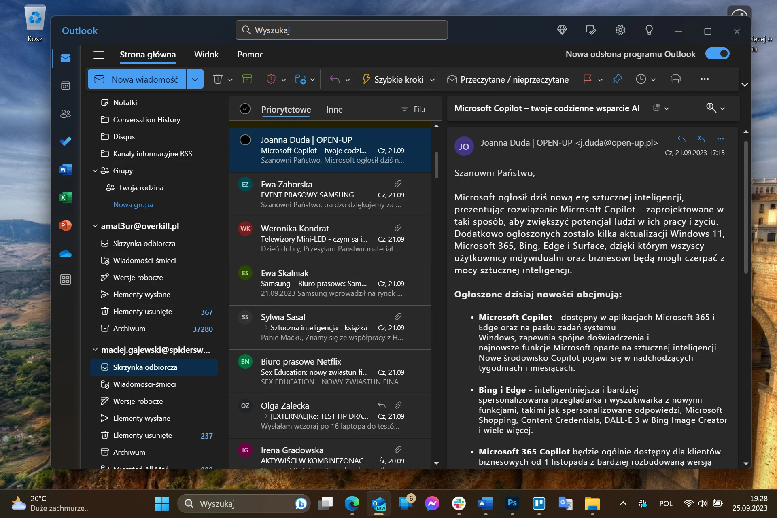Screen dimensions: 777x518
Task: Collapse the Grupy folder group
Action: point(95,171)
